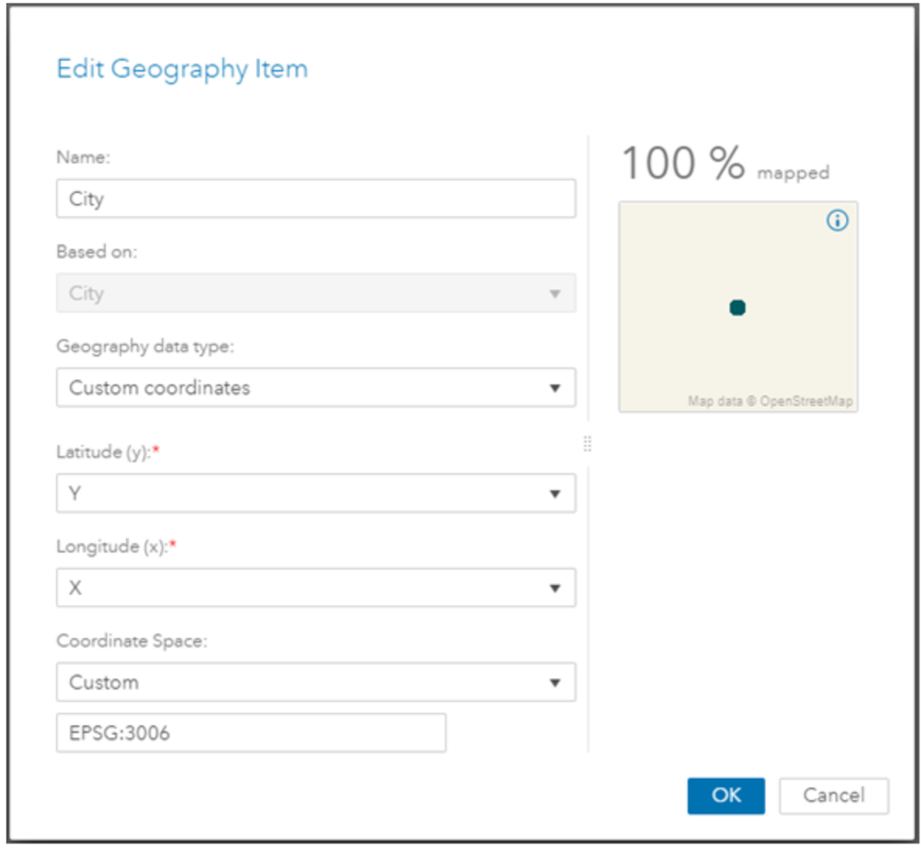
Task: Open the Longitude (x) dropdown arrow
Action: pos(555,588)
